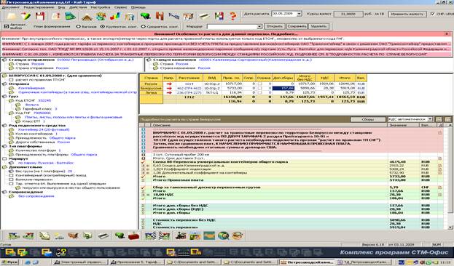Click the Сохранить button
Screen dimensions: 454x266
tap(297, 26)
